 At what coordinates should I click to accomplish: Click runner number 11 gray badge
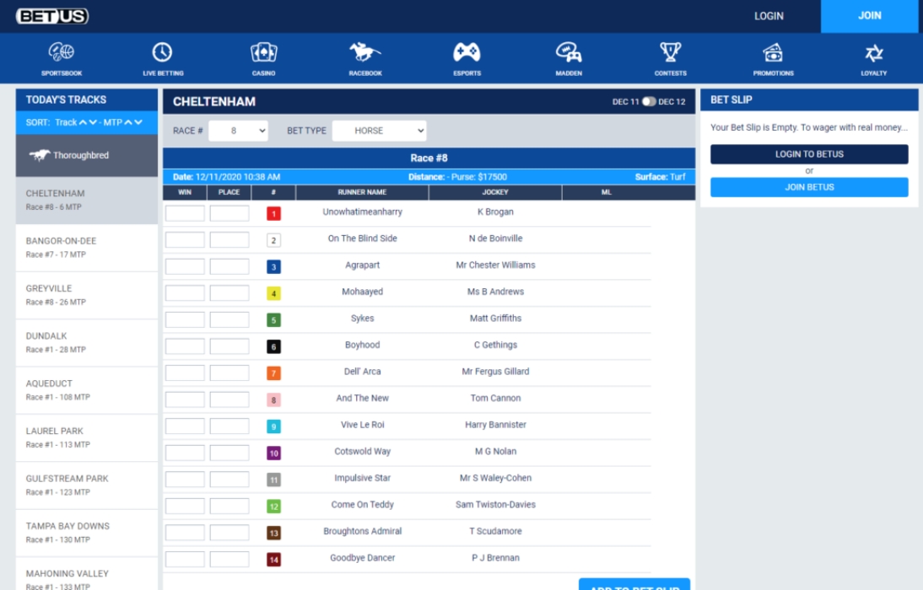tap(273, 480)
